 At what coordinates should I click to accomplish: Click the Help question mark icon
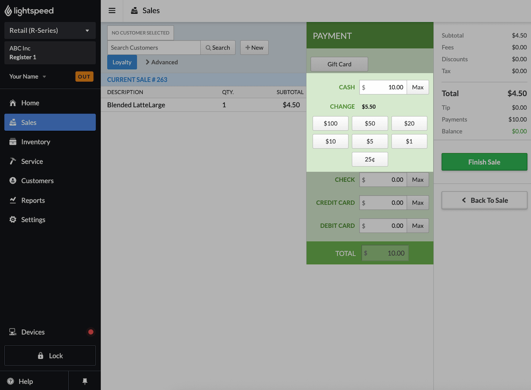tap(11, 381)
